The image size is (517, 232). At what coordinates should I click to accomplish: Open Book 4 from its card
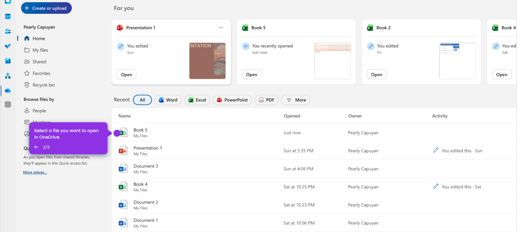[502, 75]
